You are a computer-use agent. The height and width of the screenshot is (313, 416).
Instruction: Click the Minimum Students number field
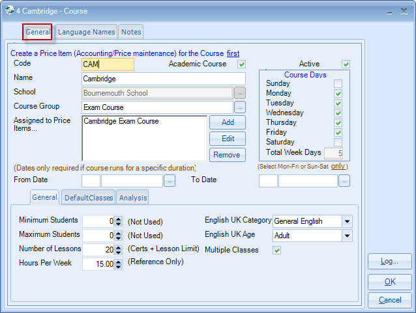pyautogui.click(x=98, y=221)
